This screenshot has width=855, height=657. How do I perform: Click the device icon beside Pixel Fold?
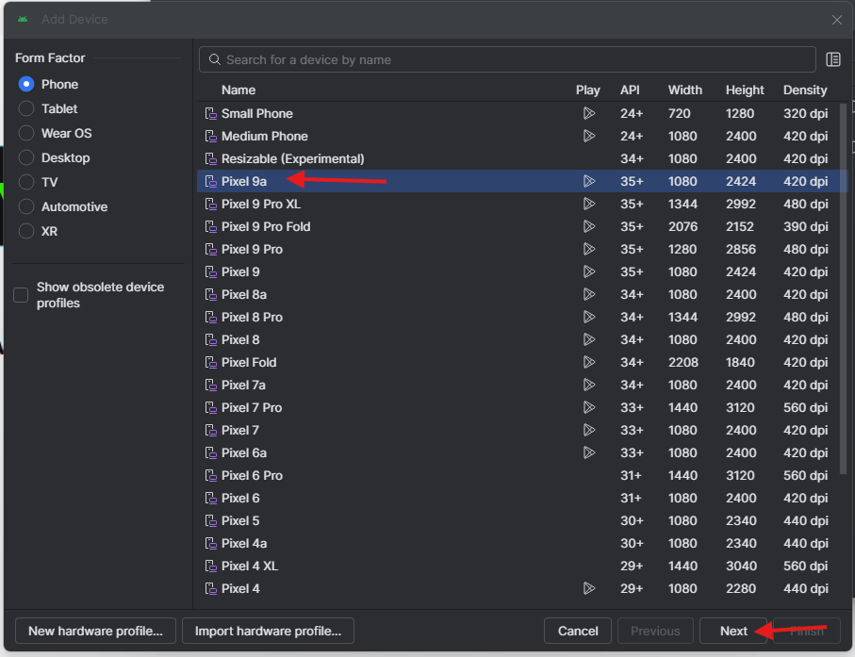(211, 362)
